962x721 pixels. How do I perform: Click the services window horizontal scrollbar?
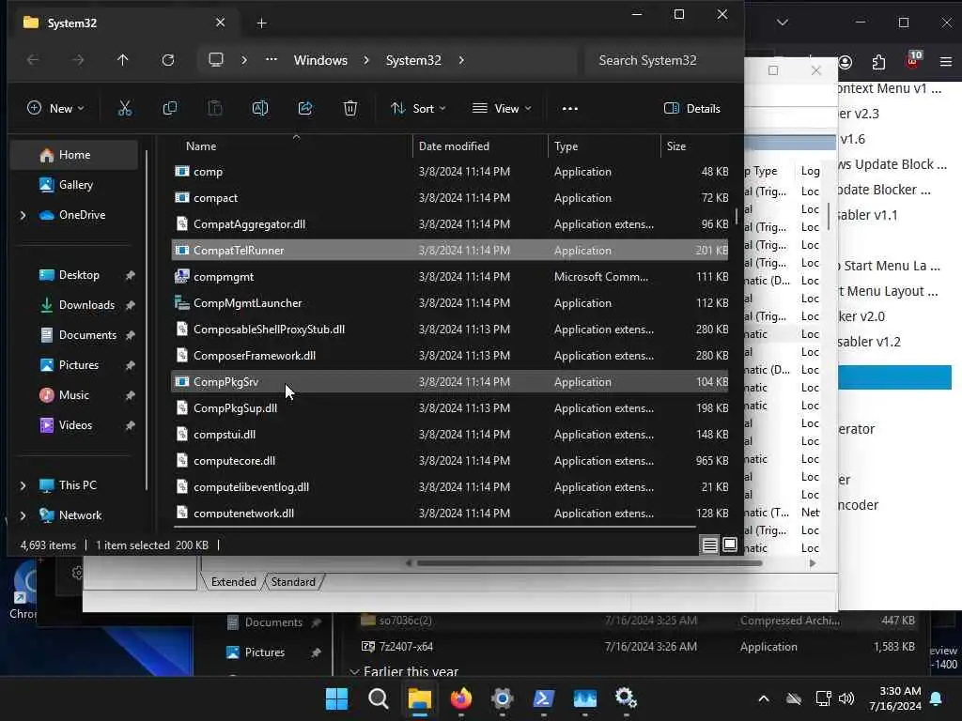tap(589, 563)
